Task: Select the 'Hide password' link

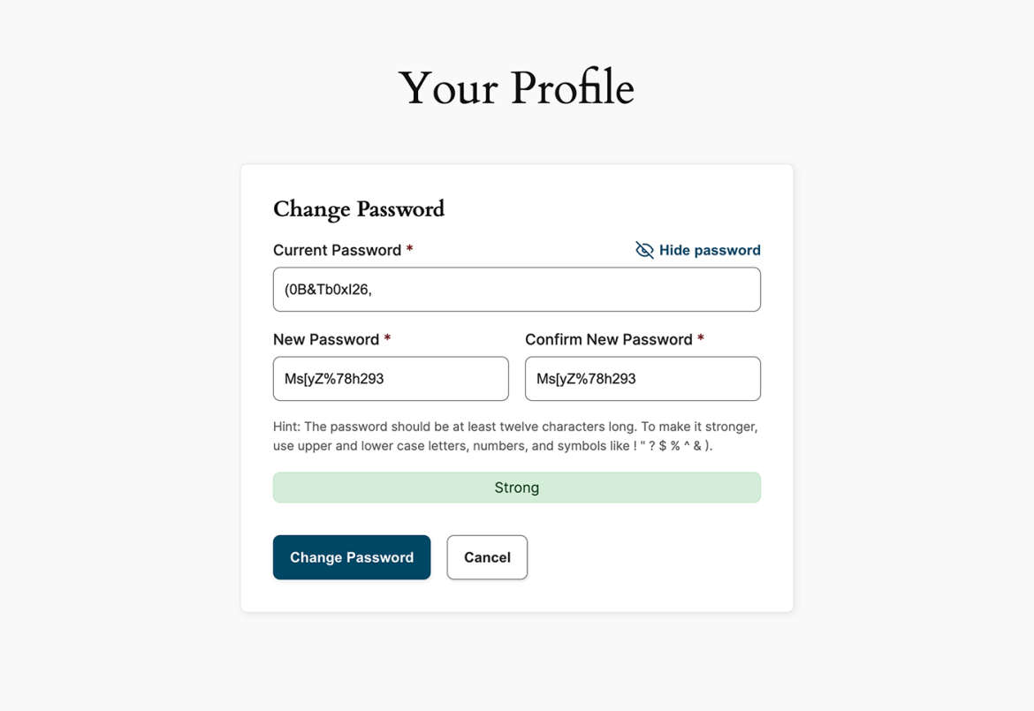Action: 709,250
